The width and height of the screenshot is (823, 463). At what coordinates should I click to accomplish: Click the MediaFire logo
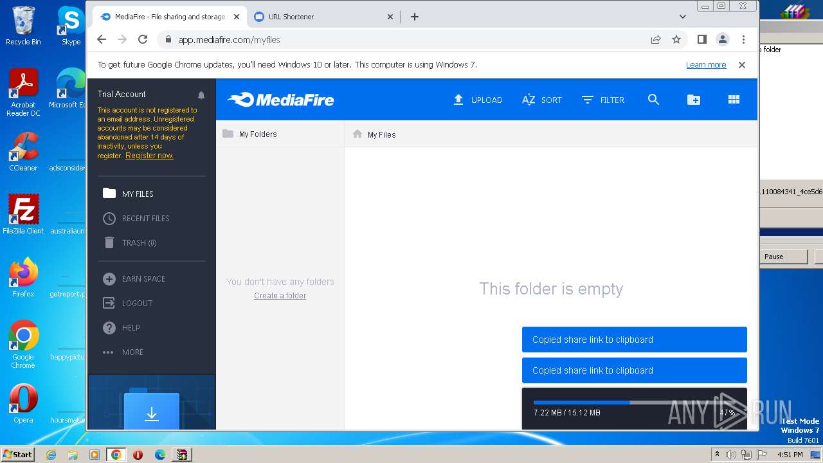click(280, 100)
